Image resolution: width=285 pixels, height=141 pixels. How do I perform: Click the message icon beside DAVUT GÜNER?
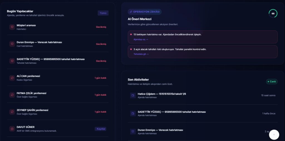click(x=12, y=129)
